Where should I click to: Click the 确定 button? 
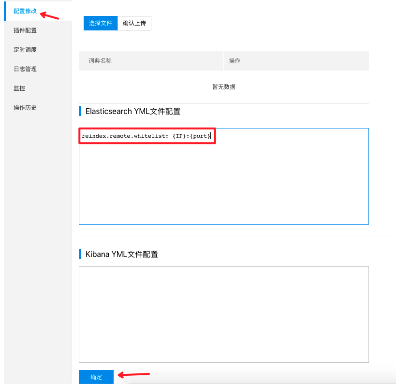[x=96, y=377]
